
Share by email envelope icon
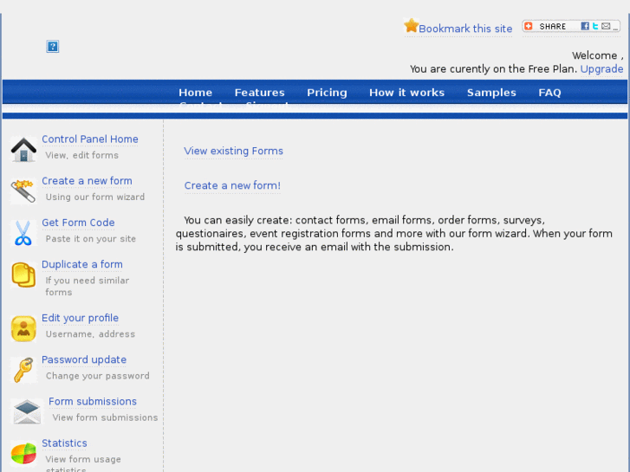(606, 26)
